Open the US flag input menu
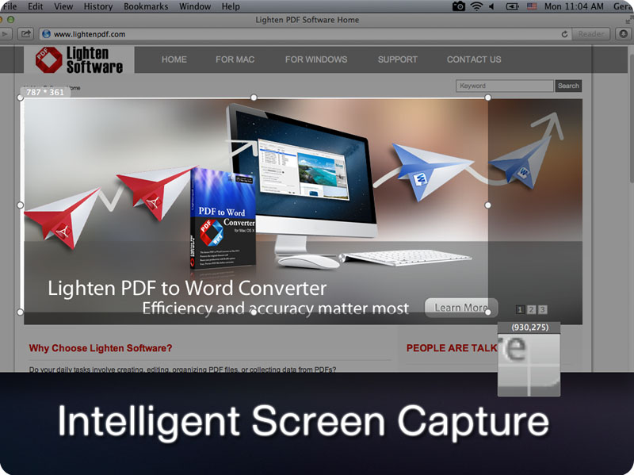This screenshot has height=475, width=634. 532,6
